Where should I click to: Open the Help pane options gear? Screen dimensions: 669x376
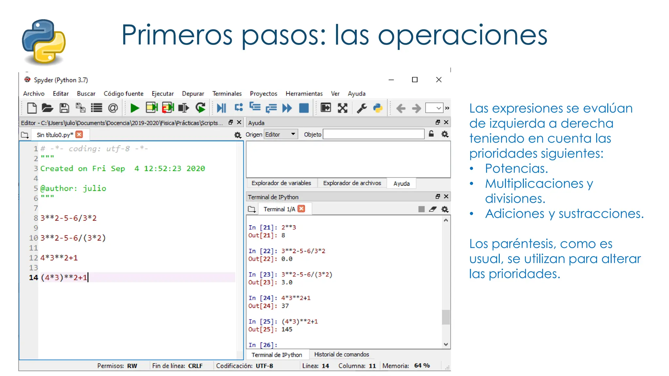[445, 134]
